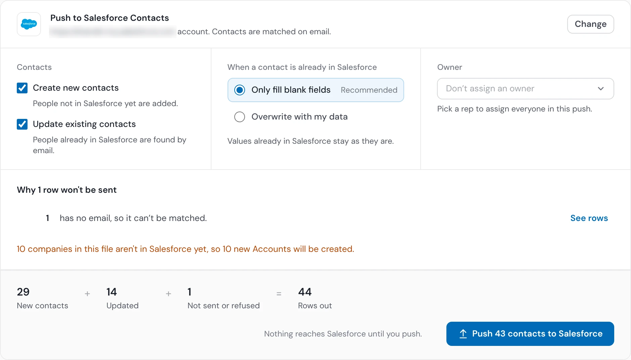631x360 pixels.
Task: Click 'Pick a rep to assign everyone' hint
Action: tap(515, 109)
